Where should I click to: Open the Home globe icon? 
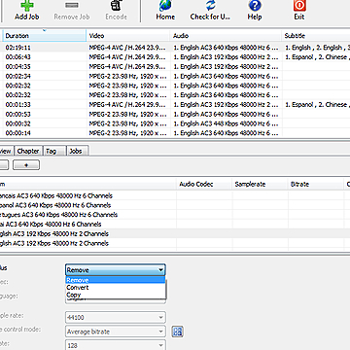tap(165, 6)
